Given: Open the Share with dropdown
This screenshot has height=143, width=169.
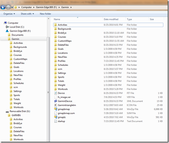Looking at the screenshot, I should click(x=27, y=14).
